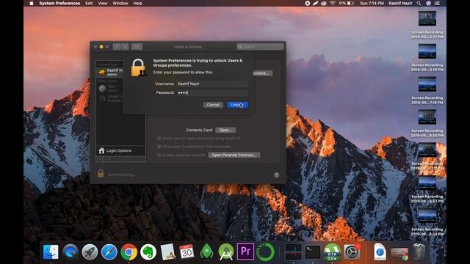Open System Preferences gear icon in the Dock
This screenshot has height=264, width=470.
coord(352,252)
